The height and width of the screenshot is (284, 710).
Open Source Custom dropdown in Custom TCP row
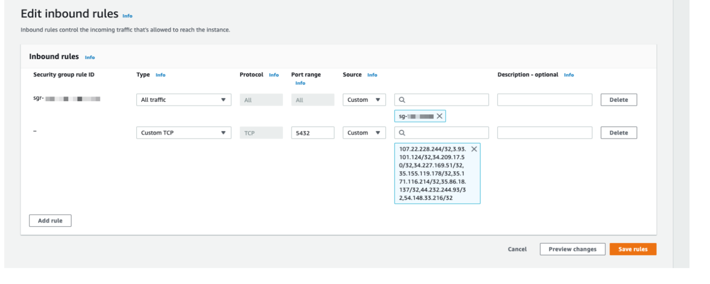click(x=364, y=133)
